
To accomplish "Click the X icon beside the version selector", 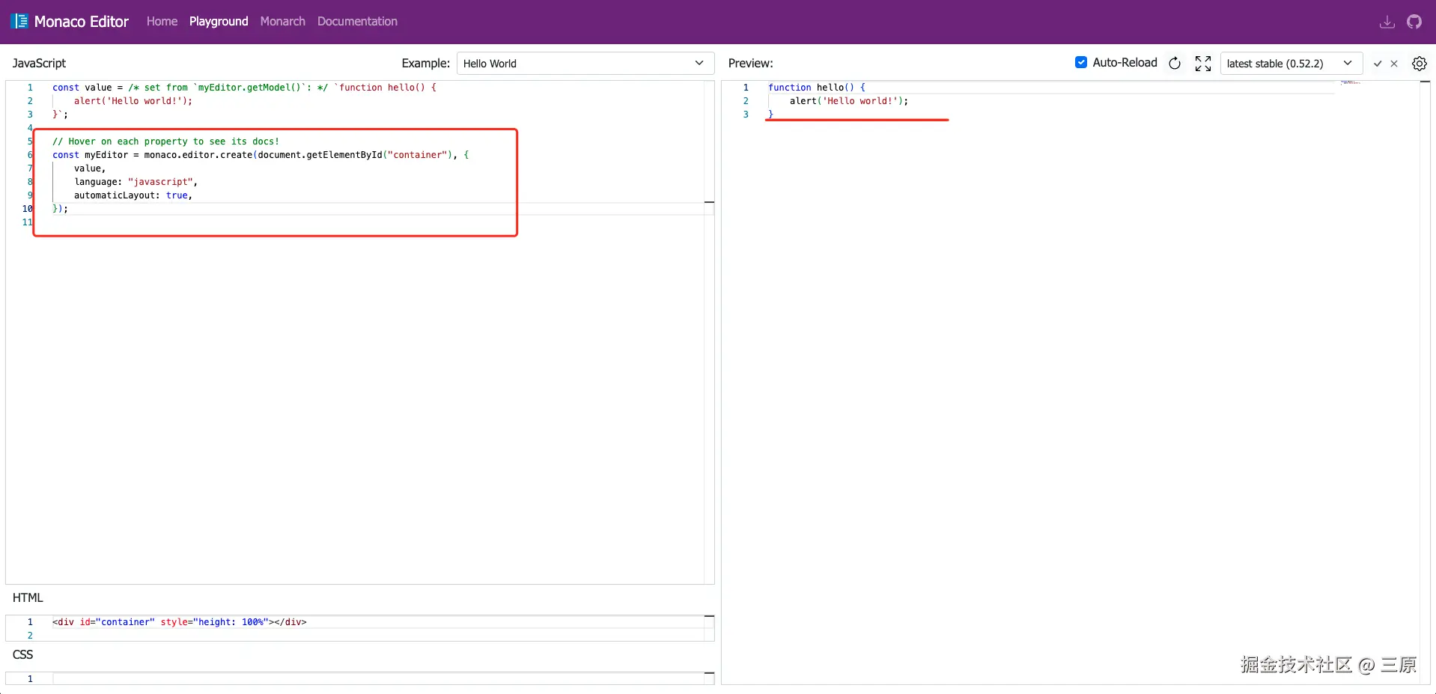I will (1394, 64).
